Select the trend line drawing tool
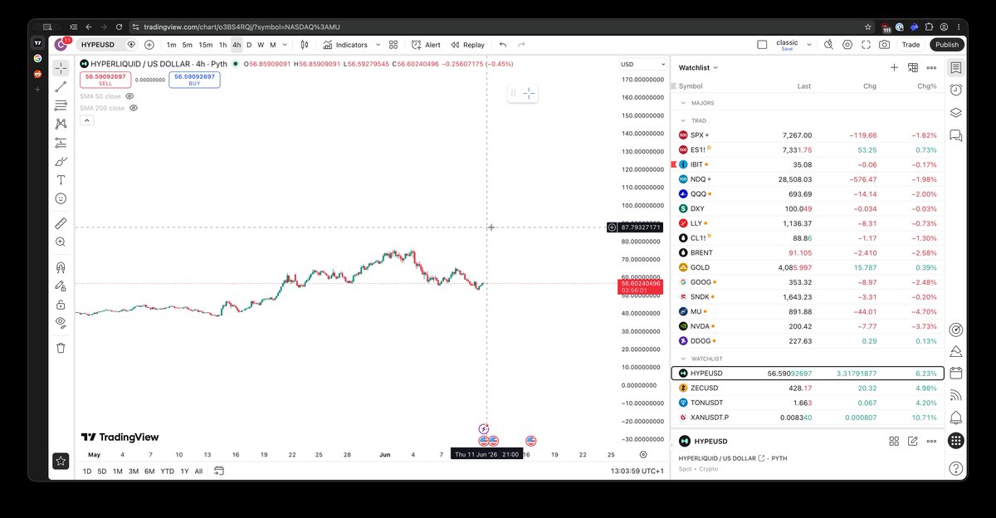Image resolution: width=996 pixels, height=518 pixels. pyautogui.click(x=61, y=86)
